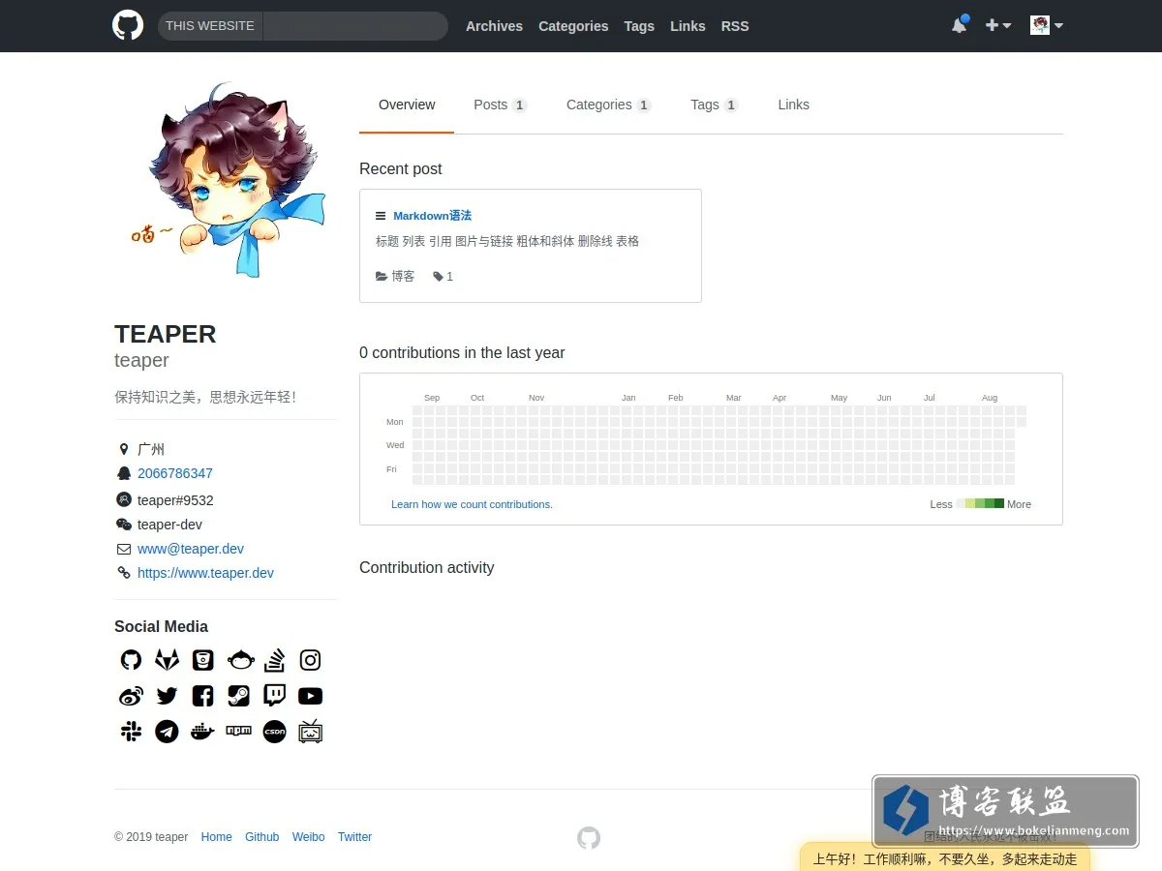Open the Bilibili TV icon
1162x871 pixels.
tap(310, 732)
